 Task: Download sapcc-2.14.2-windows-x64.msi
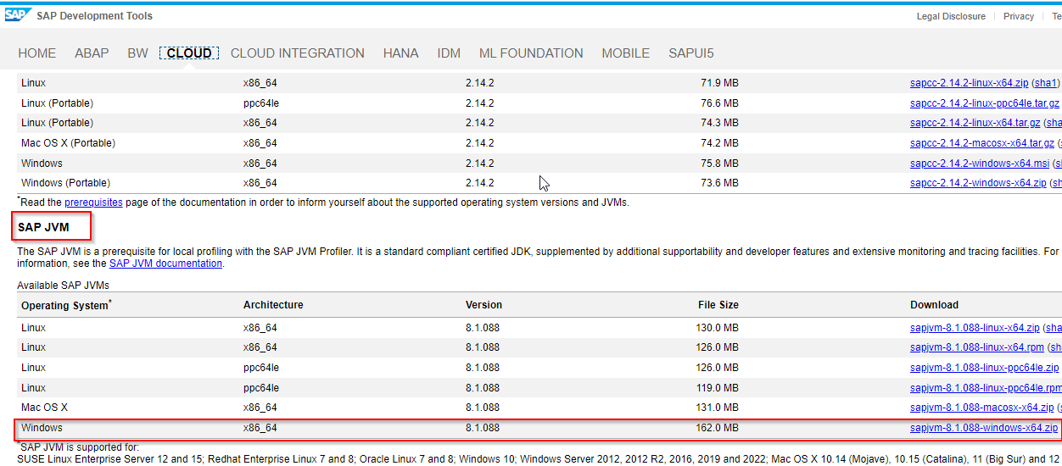tap(980, 164)
